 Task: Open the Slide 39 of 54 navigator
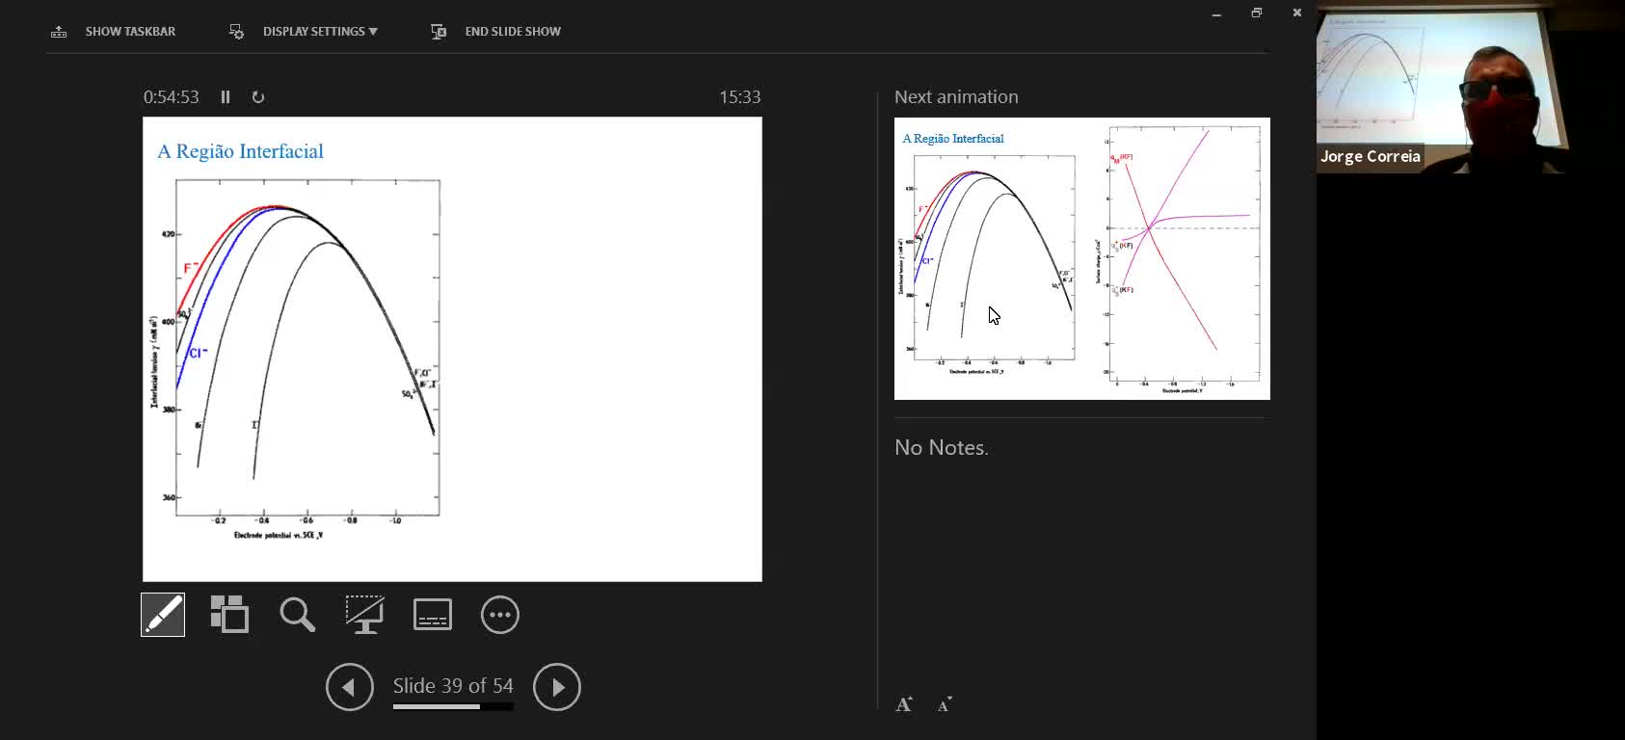click(x=452, y=685)
